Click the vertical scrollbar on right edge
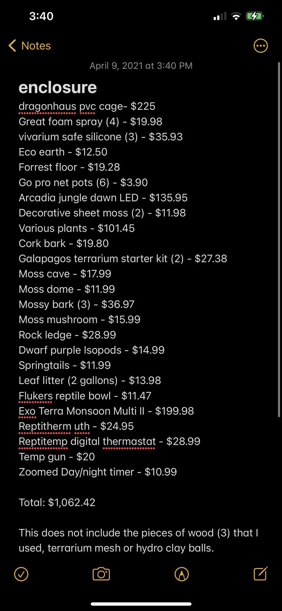The height and width of the screenshot is (611, 282). 279,239
